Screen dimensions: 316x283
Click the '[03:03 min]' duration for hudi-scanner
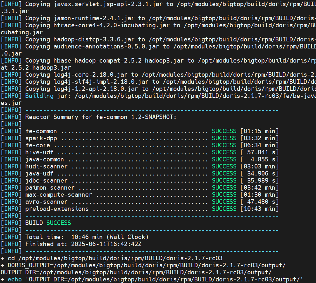click(260, 167)
